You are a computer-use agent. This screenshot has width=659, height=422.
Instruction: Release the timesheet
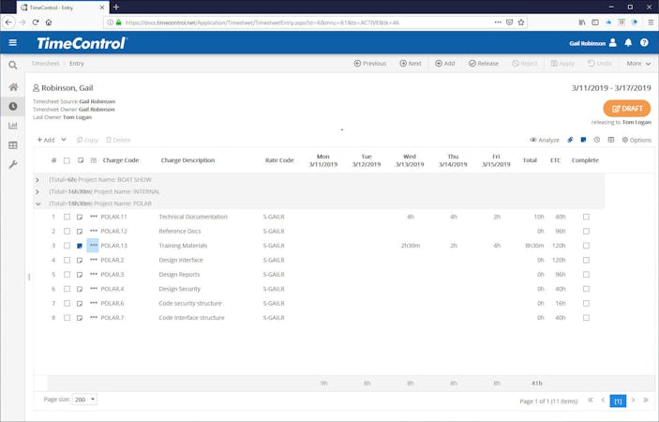coord(484,64)
